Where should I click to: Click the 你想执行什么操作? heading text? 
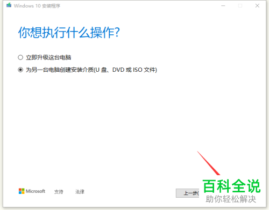(x=69, y=33)
